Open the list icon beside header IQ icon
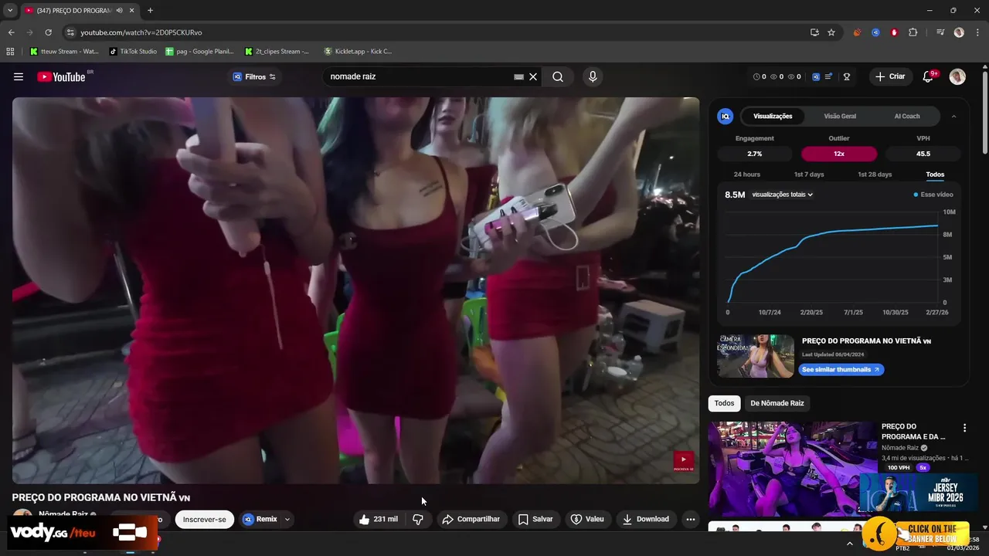 [829, 76]
